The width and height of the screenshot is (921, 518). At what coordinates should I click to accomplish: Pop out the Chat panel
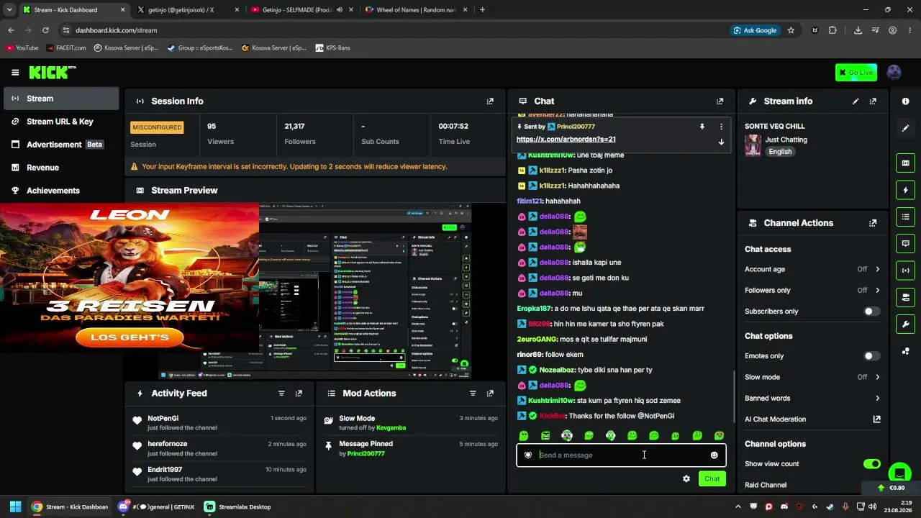click(x=720, y=101)
